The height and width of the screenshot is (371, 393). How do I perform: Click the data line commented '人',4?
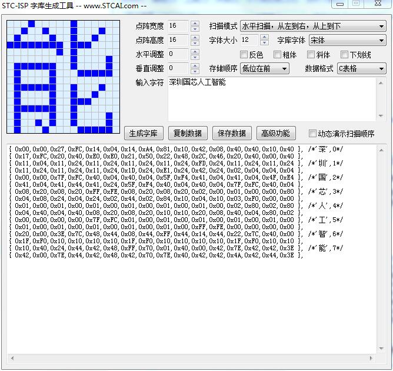175,206
